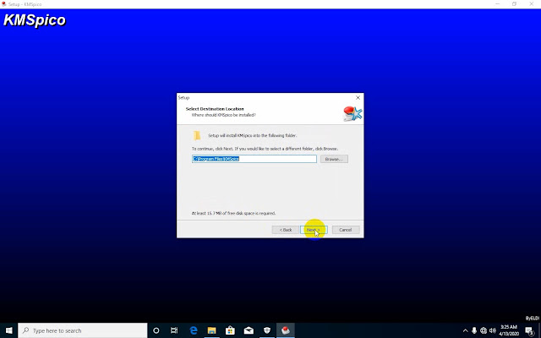Open the Action Center notifications

530,330
